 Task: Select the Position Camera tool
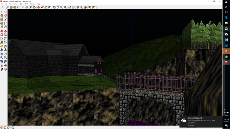pos(2,66)
